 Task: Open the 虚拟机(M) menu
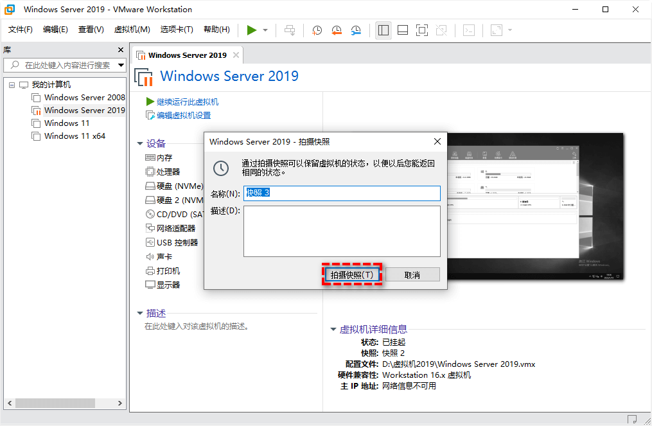tap(132, 30)
